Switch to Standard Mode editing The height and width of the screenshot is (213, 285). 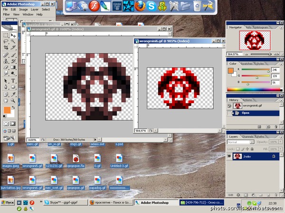coord(6,124)
